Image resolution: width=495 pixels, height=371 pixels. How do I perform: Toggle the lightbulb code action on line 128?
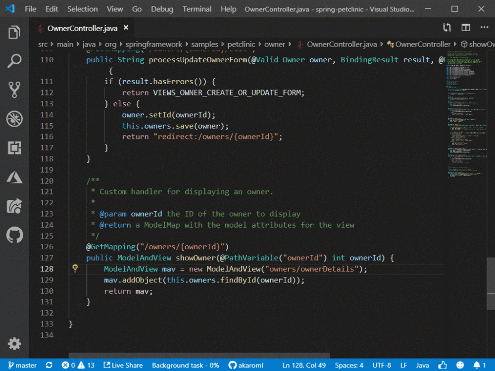coord(75,268)
